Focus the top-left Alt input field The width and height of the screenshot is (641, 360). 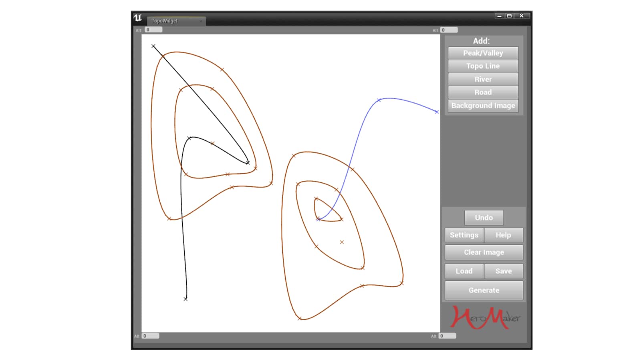tap(153, 30)
